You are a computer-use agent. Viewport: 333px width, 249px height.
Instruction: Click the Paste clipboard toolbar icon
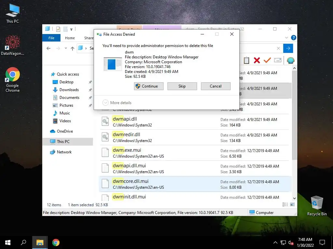coord(246,60)
